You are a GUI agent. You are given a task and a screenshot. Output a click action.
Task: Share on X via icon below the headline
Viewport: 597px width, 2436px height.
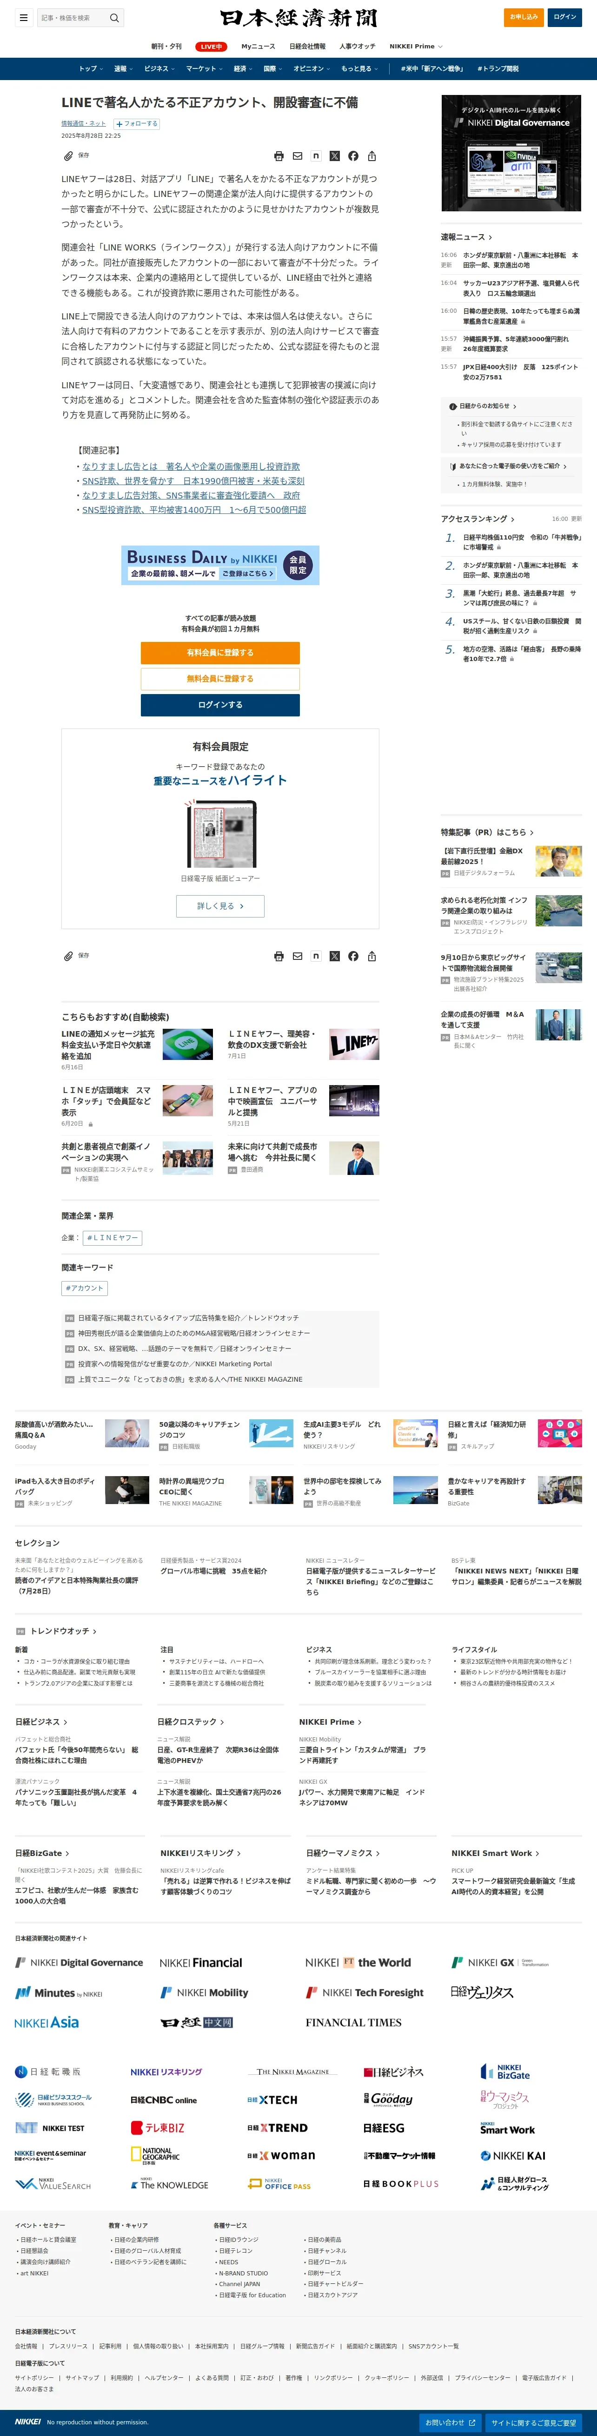click(334, 156)
